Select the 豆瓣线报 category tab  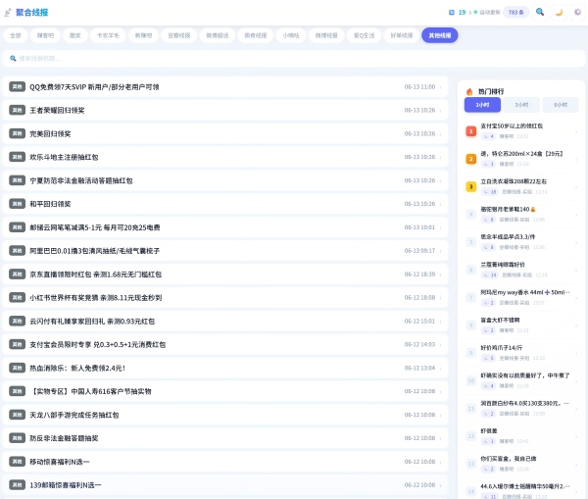tap(179, 35)
